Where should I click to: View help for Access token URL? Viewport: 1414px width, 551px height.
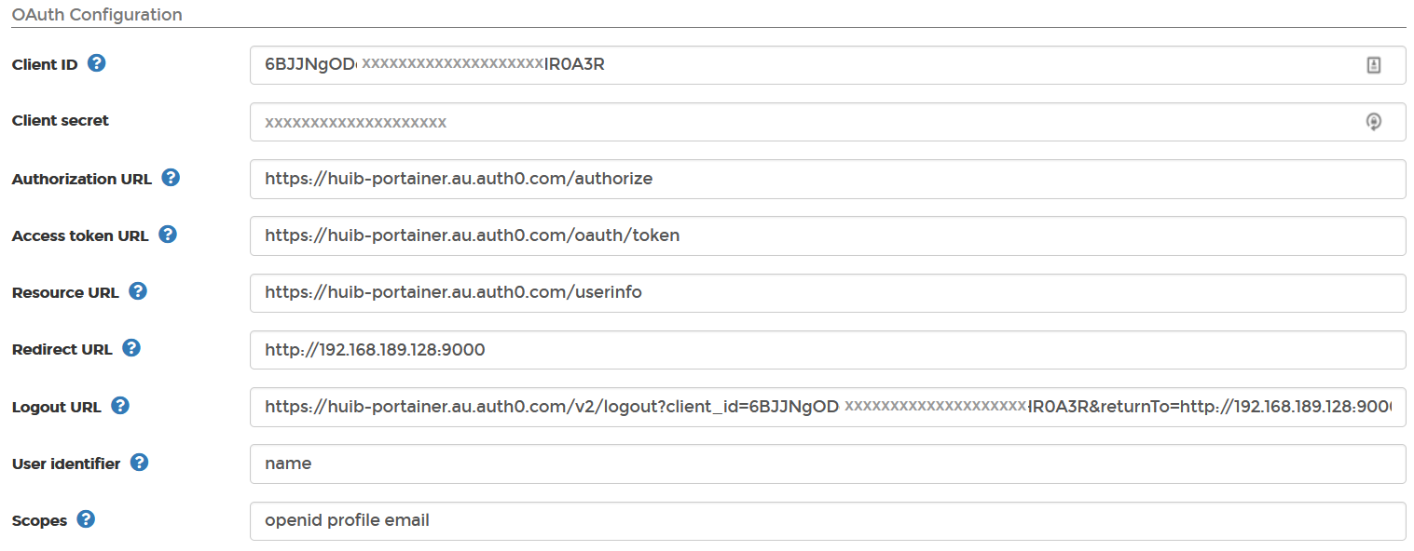167,235
